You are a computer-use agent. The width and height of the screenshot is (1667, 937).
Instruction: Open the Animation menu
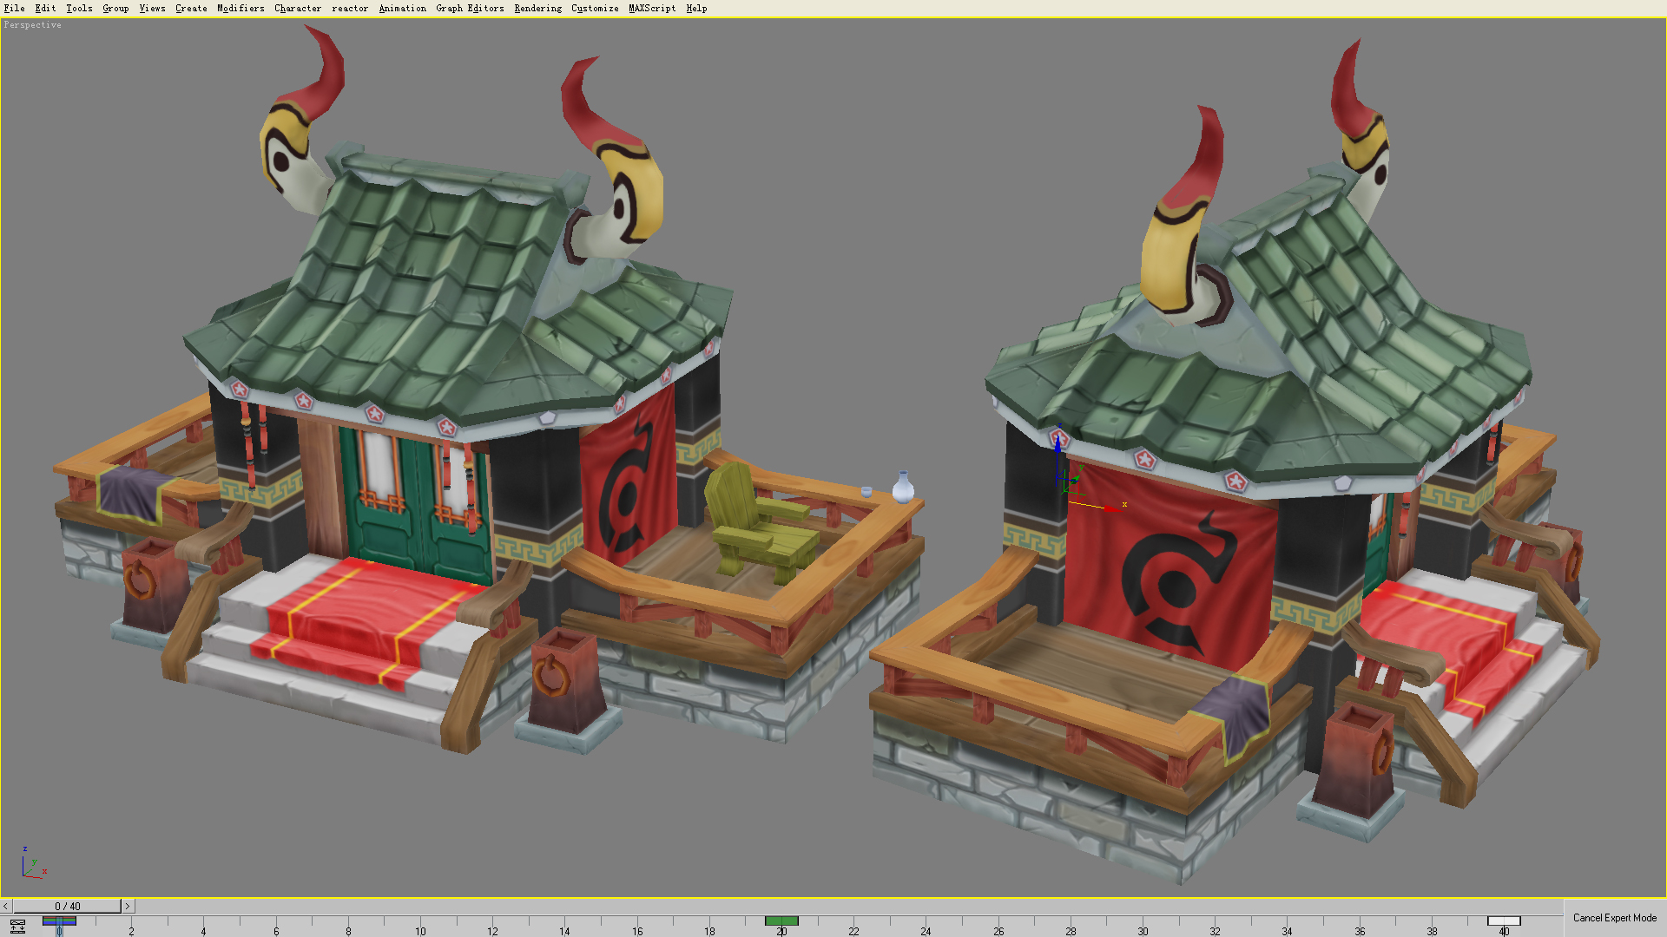pos(402,9)
